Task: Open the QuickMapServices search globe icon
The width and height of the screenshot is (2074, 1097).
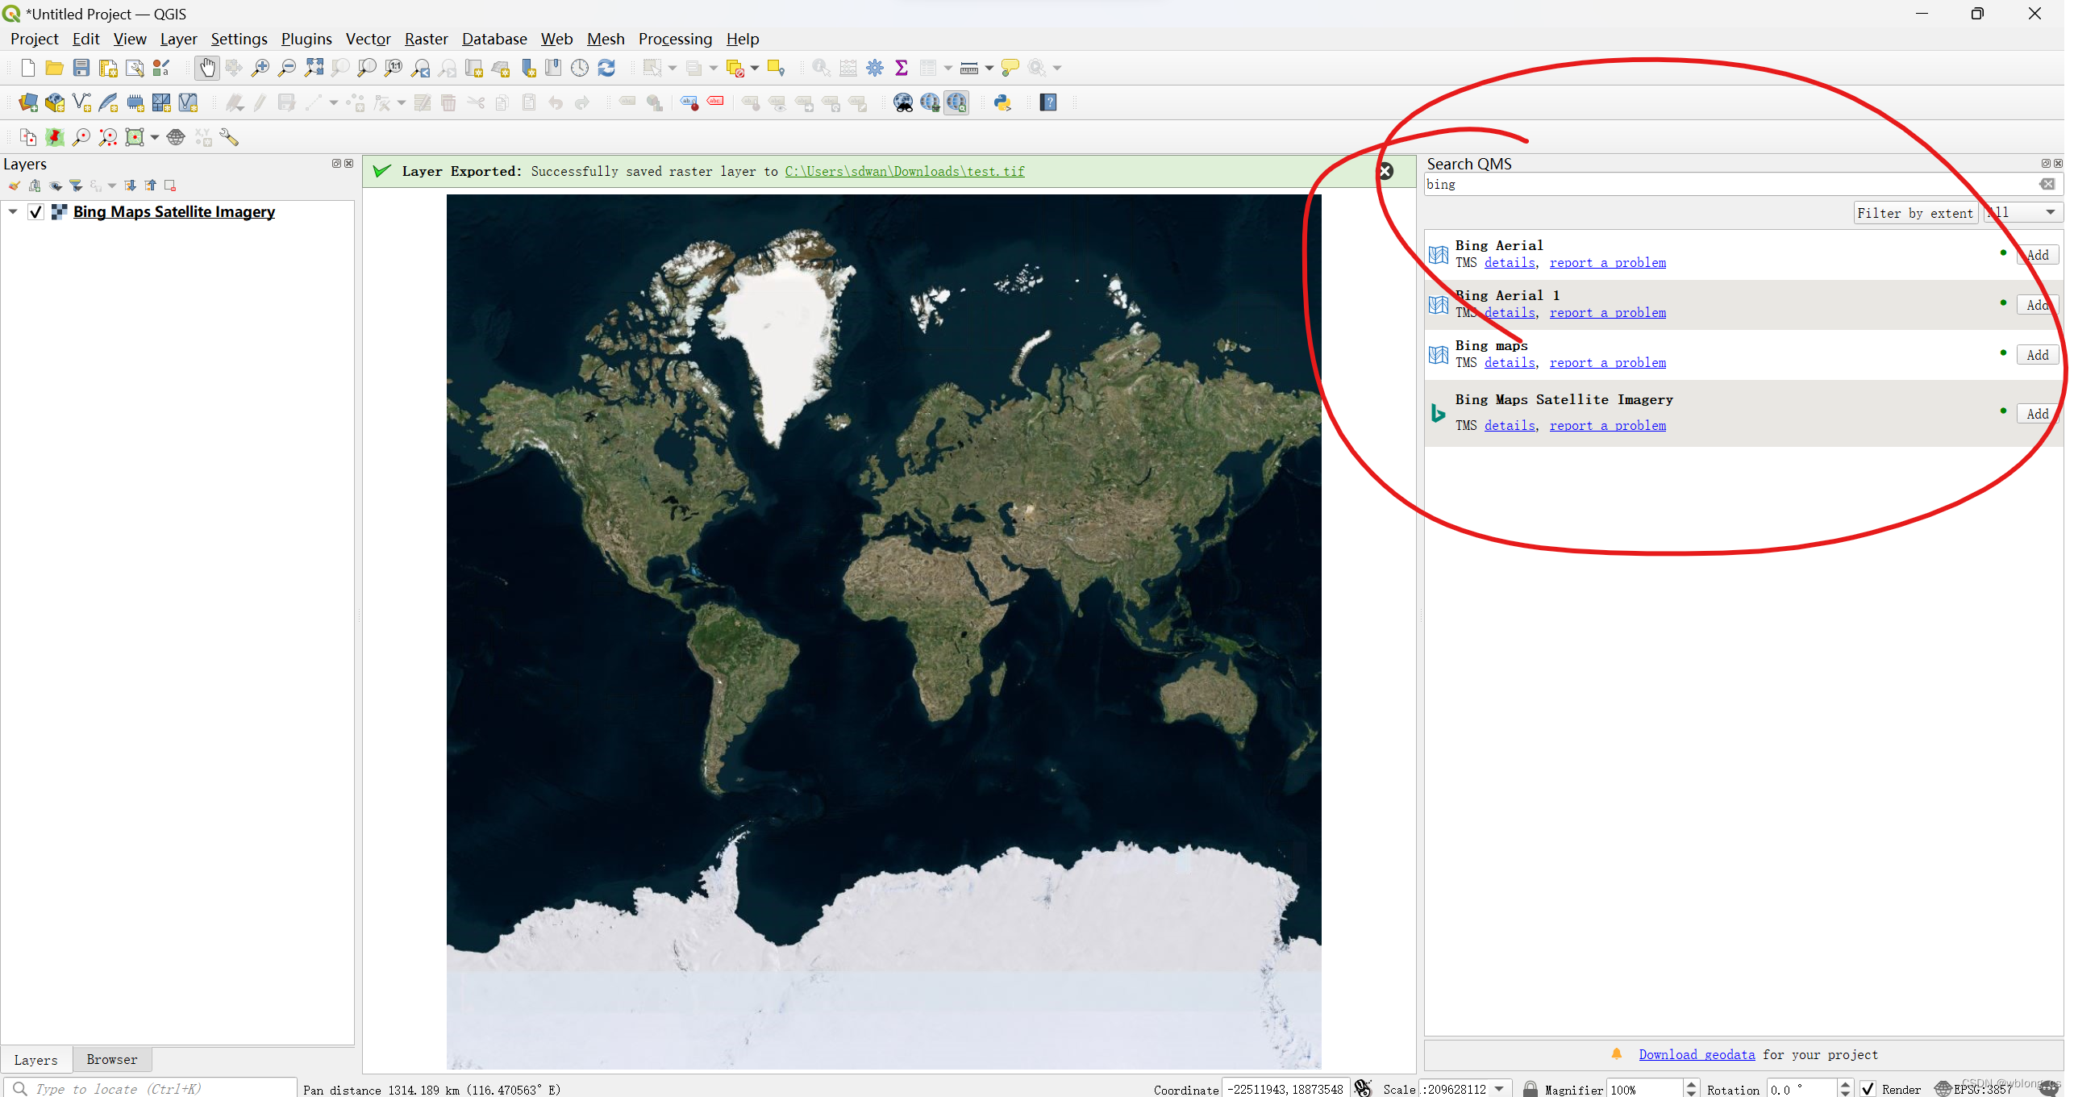Action: (x=956, y=102)
